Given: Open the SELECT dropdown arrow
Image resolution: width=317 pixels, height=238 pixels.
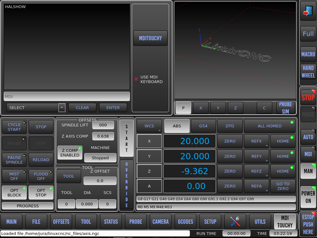Looking at the screenshot, I should [62, 108].
